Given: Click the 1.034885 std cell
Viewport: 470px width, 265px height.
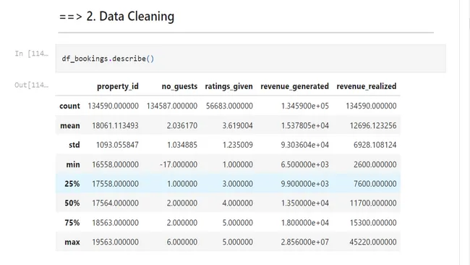Looking at the screenshot, I should (182, 145).
